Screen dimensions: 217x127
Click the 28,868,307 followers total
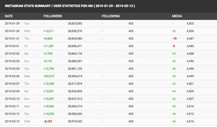click(x=75, y=61)
